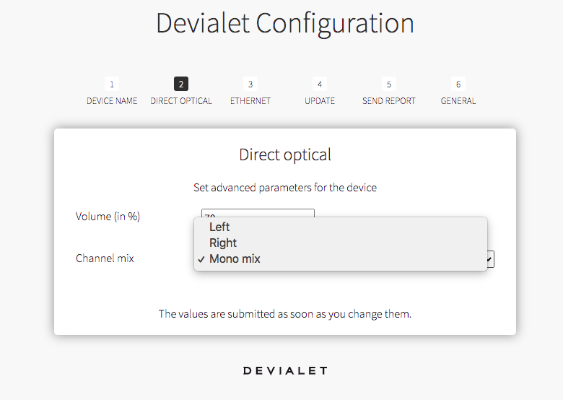563x400 pixels.
Task: Choose Left in the channel mix list
Action: 219,227
